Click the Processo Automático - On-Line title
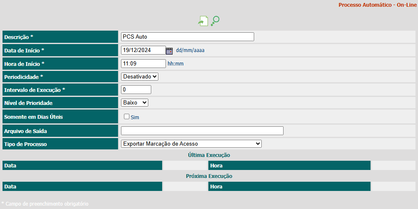The image size is (418, 209). pos(378,5)
